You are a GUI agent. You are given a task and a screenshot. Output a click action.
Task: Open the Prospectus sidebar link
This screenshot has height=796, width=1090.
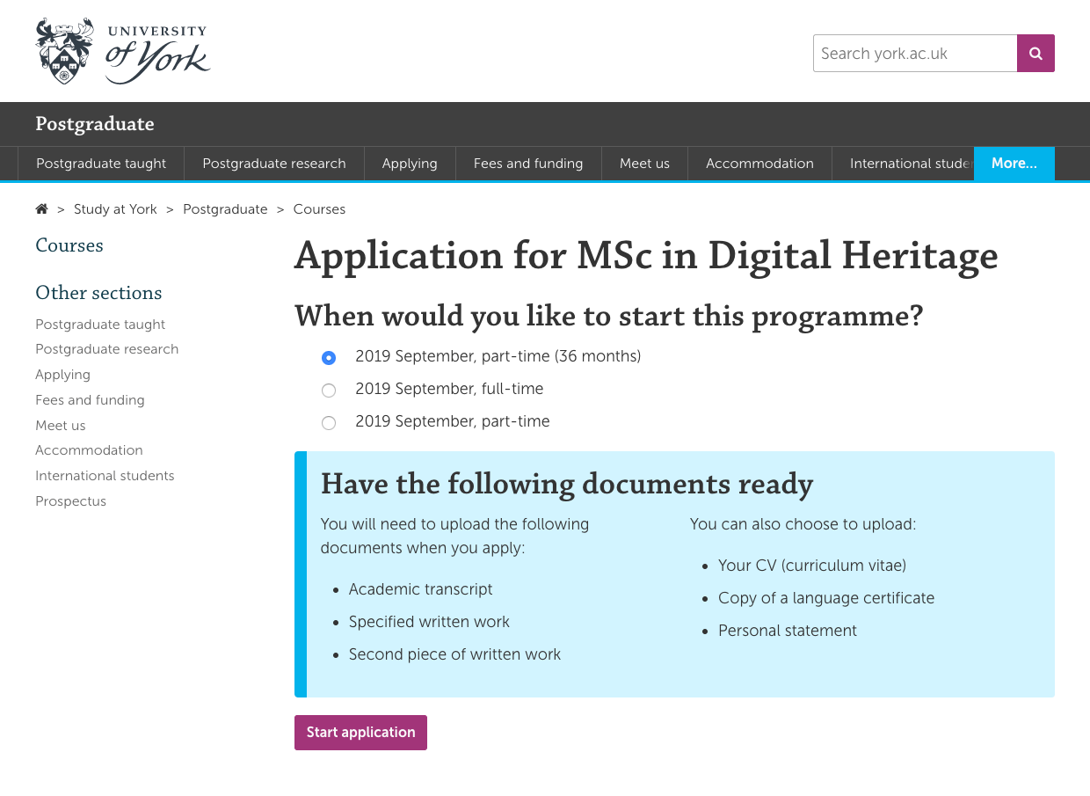point(70,501)
